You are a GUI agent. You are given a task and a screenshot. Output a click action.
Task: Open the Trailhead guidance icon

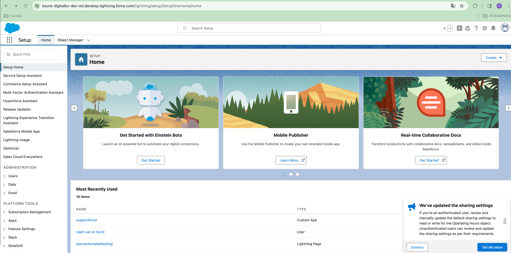click(468, 28)
